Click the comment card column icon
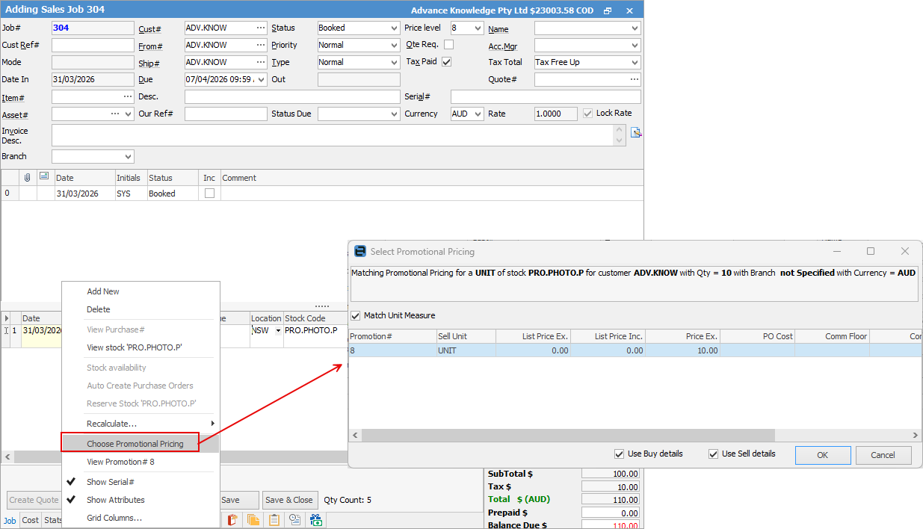The width and height of the screenshot is (923, 529). pyautogui.click(x=44, y=177)
